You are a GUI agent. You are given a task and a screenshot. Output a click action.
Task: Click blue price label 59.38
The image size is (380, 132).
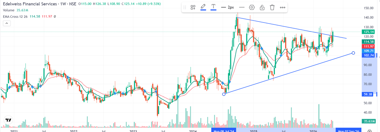pos(367,94)
